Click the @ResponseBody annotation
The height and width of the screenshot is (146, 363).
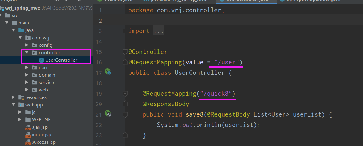click(166, 104)
